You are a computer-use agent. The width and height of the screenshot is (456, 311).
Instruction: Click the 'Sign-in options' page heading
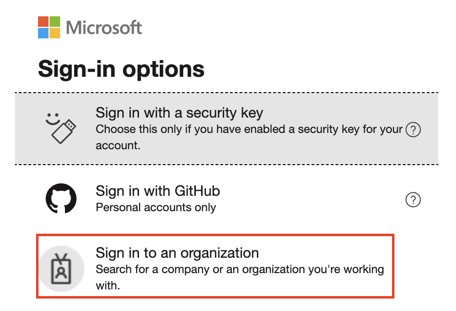[x=121, y=69]
